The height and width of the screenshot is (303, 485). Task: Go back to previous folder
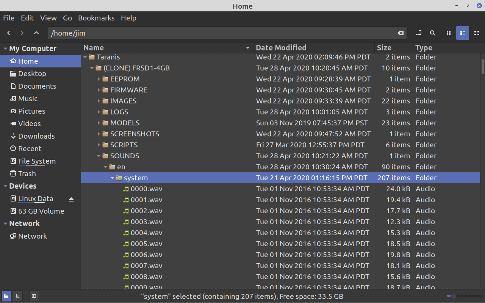pyautogui.click(x=8, y=33)
